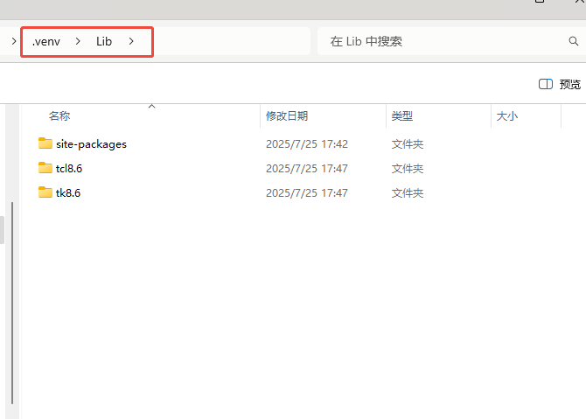The height and width of the screenshot is (419, 586).
Task: Click the 2025/7/25 17:42 date cell
Action: click(307, 143)
